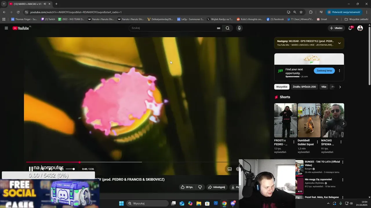The width and height of the screenshot is (371, 208).
Task: Open the Chrome three-dot menu
Action: point(367,12)
